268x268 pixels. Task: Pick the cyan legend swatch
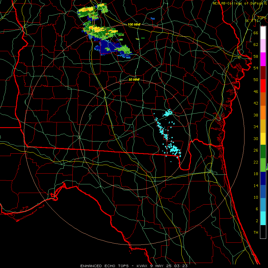(263, 218)
